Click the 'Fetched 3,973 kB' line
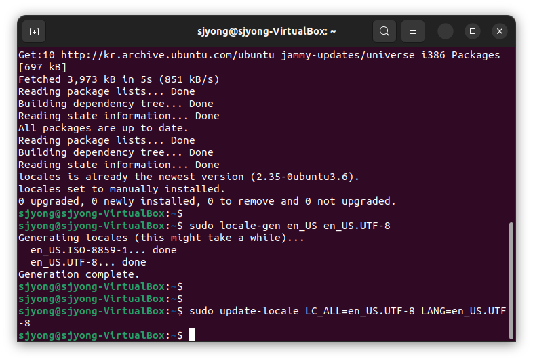Viewport: 533px width, 361px height. point(119,79)
